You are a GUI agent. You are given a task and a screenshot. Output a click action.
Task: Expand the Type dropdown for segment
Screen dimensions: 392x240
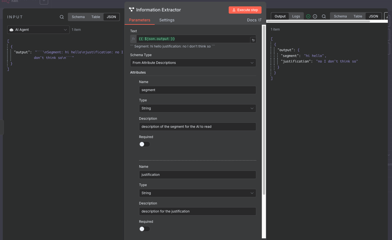coord(197,108)
